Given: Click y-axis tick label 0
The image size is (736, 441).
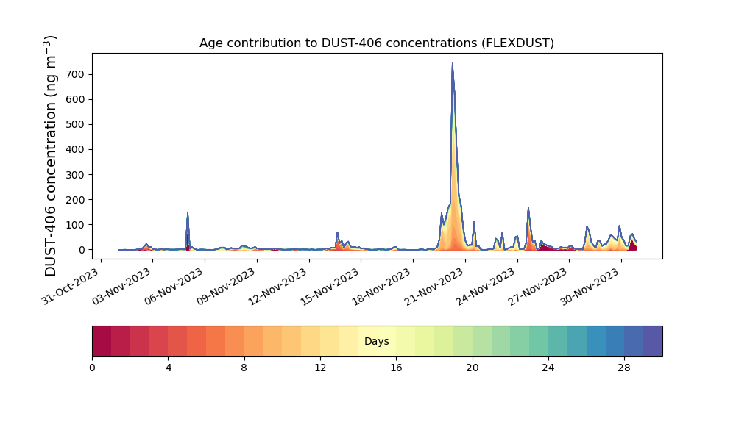Looking at the screenshot, I should click(82, 250).
